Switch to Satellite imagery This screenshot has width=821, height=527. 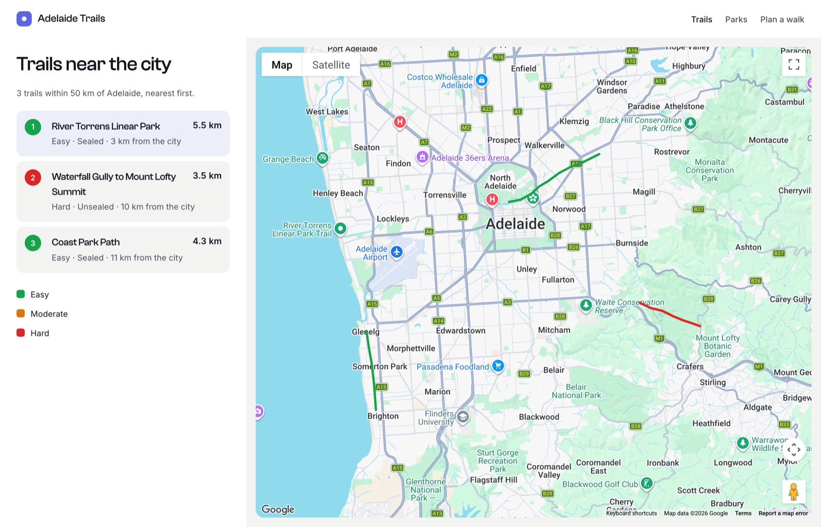(331, 65)
